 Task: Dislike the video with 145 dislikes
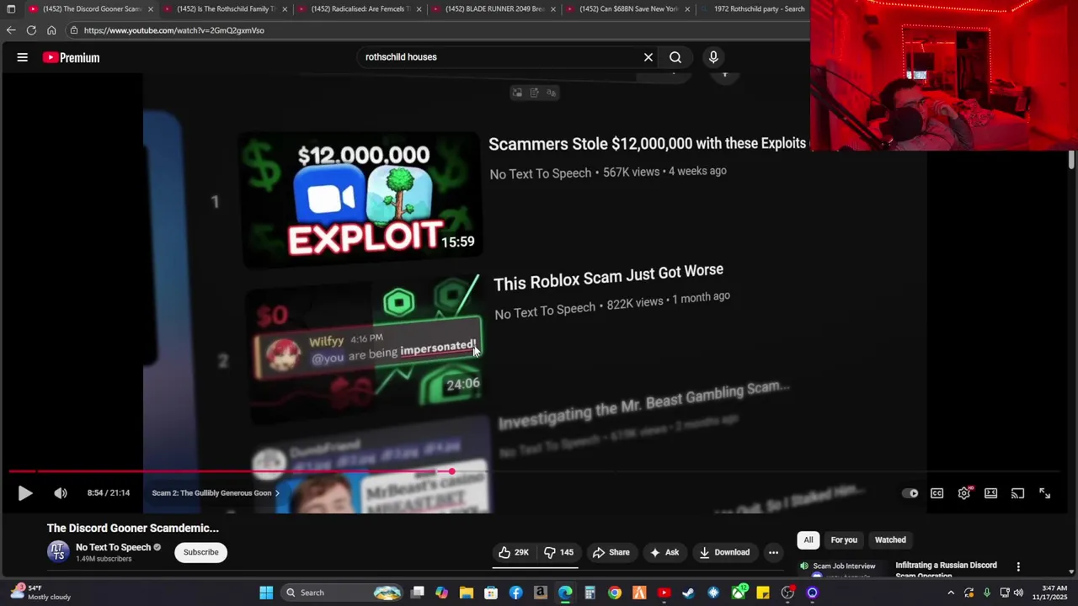(559, 552)
